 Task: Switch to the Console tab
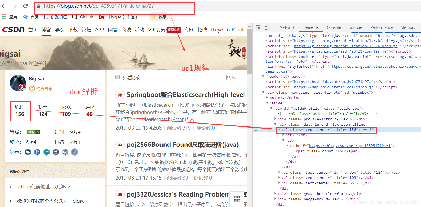(334, 27)
